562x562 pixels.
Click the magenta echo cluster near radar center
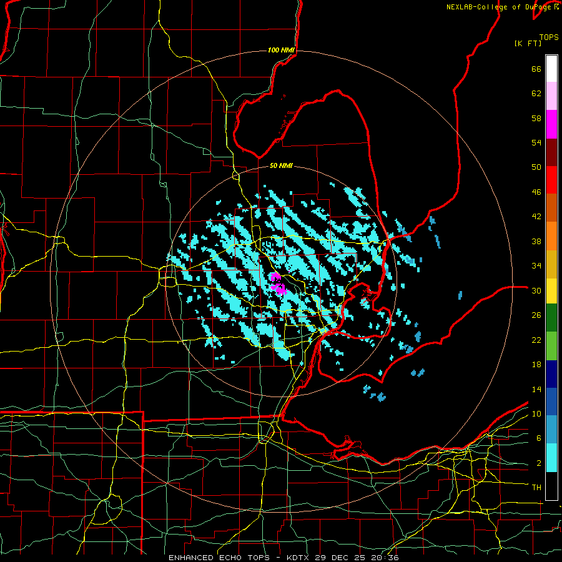[278, 283]
